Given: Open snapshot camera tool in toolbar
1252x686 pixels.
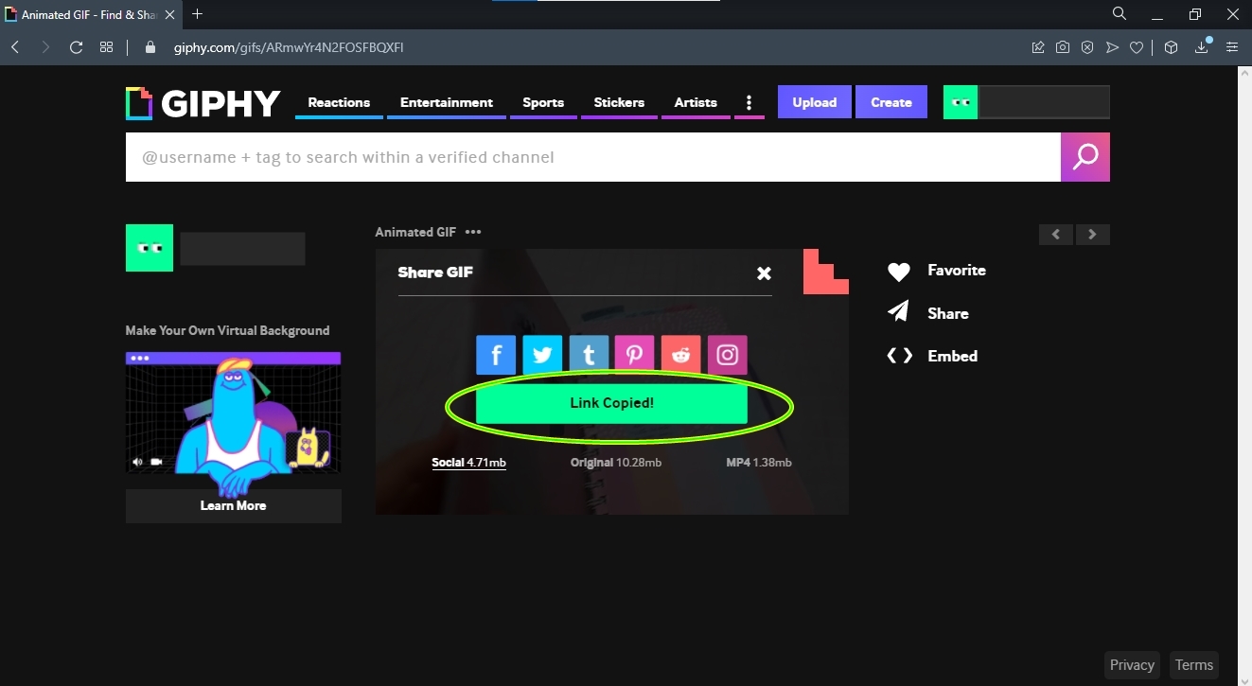Looking at the screenshot, I should [x=1063, y=47].
